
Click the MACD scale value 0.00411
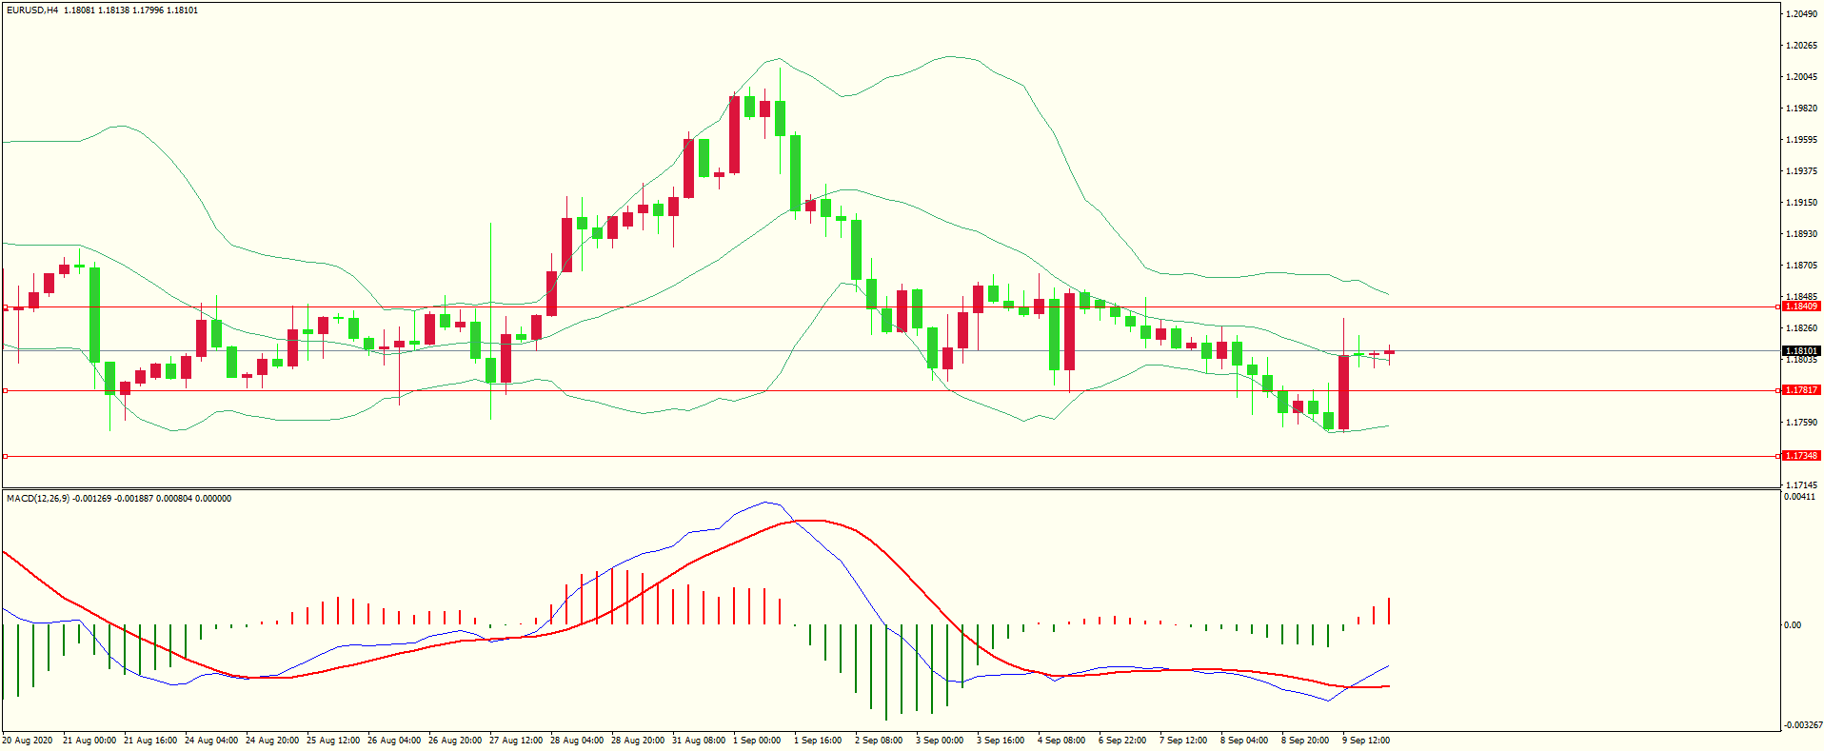pos(1799,497)
